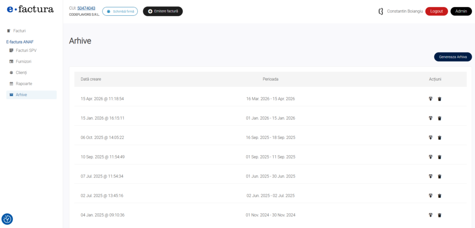
Task: Click Emitere factură button
Action: click(x=163, y=11)
